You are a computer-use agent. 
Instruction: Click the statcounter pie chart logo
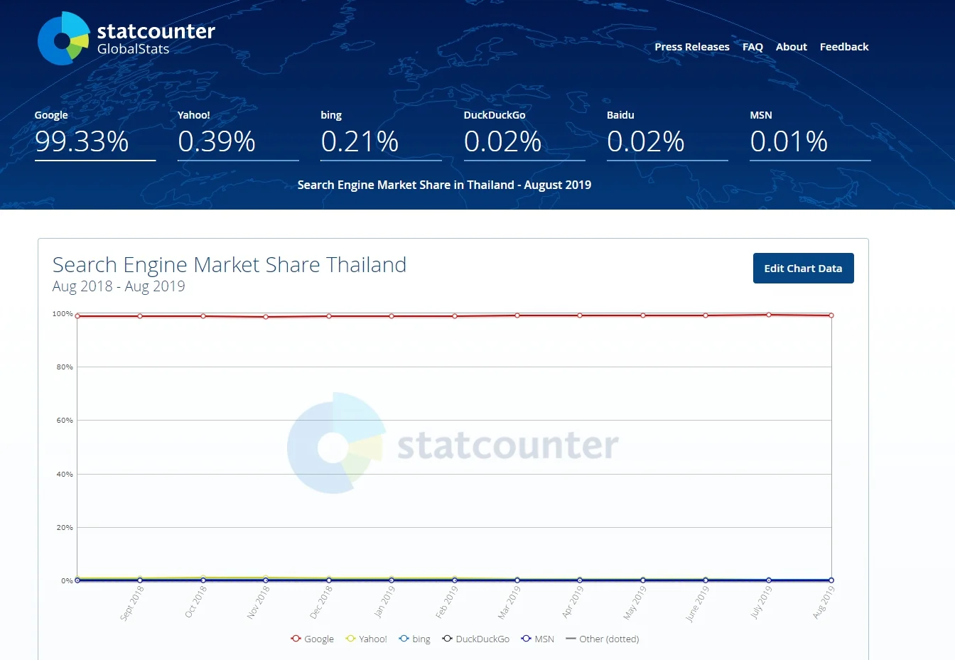(x=63, y=38)
